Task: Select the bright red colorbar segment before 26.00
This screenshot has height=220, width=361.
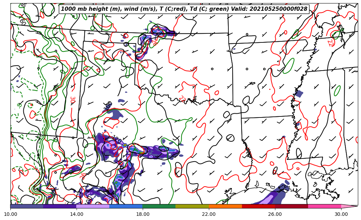Action: tap(258, 206)
